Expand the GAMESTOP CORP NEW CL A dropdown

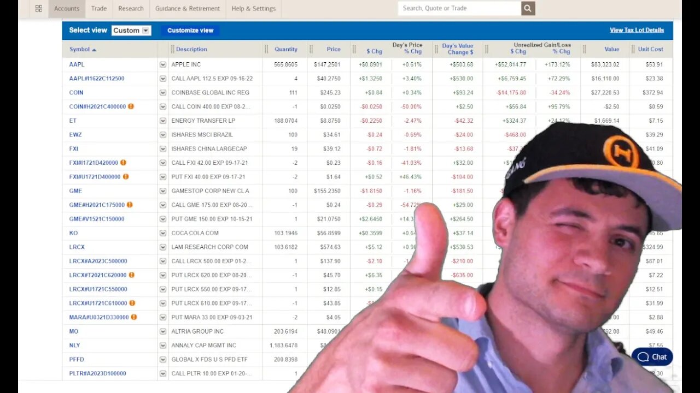click(x=162, y=191)
